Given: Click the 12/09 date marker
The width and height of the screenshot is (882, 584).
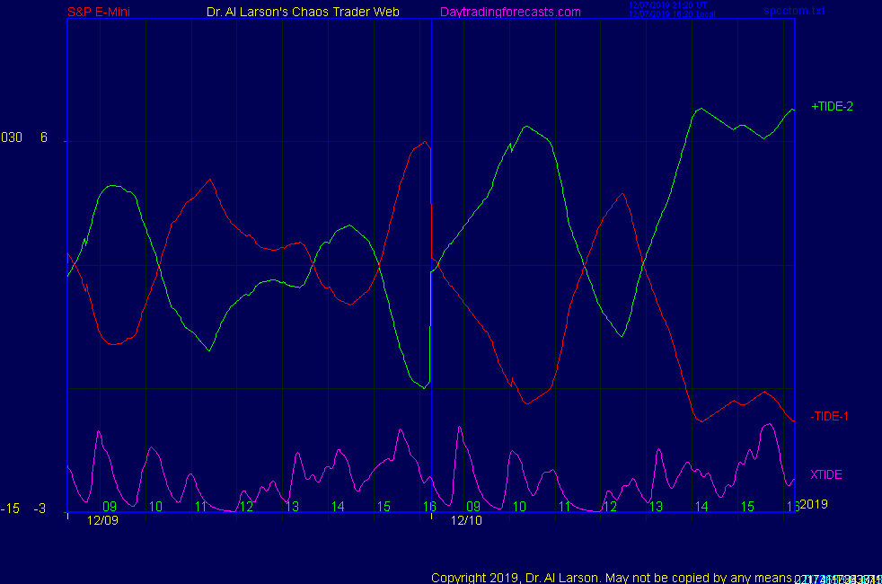Looking at the screenshot, I should pos(102,520).
